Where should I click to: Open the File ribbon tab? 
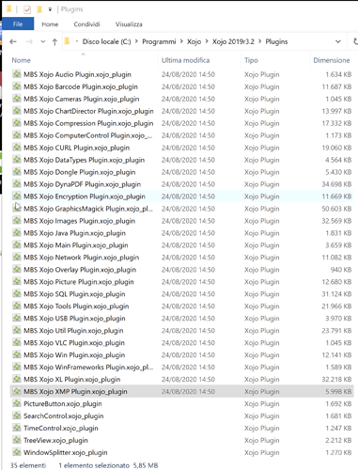coord(18,24)
